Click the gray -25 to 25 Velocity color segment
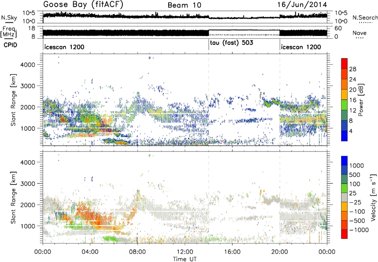378x262 pixels. tap(344, 198)
